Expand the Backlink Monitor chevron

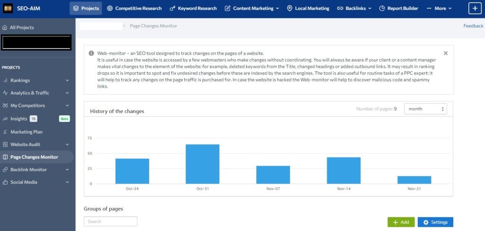click(67, 170)
